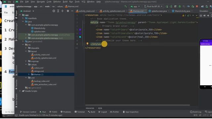This screenshot has height=119, width=212.
Task: Collapse the app module tree node
Action: click(x=20, y=15)
